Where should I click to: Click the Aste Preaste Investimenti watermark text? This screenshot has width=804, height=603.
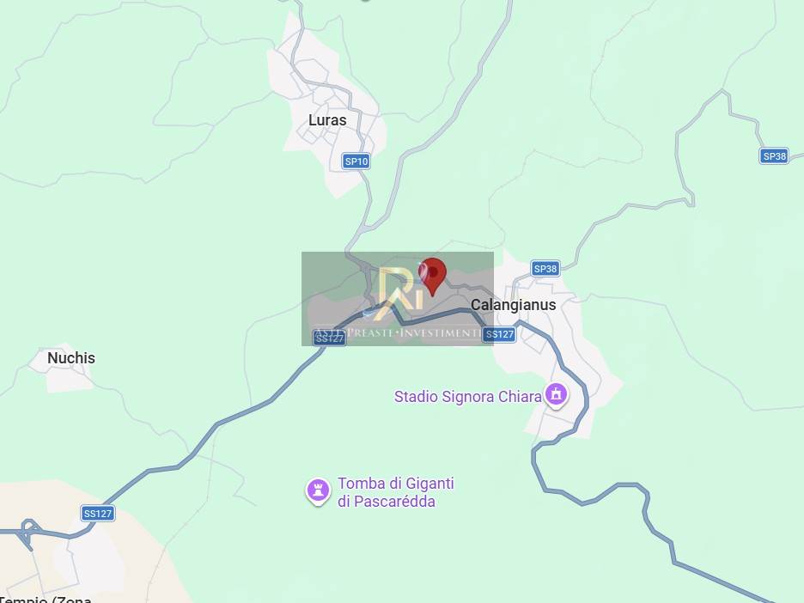point(398,332)
